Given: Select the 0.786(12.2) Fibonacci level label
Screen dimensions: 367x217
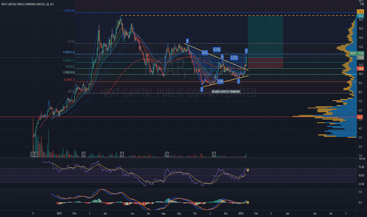Looking at the screenshot, I should coord(69,52).
